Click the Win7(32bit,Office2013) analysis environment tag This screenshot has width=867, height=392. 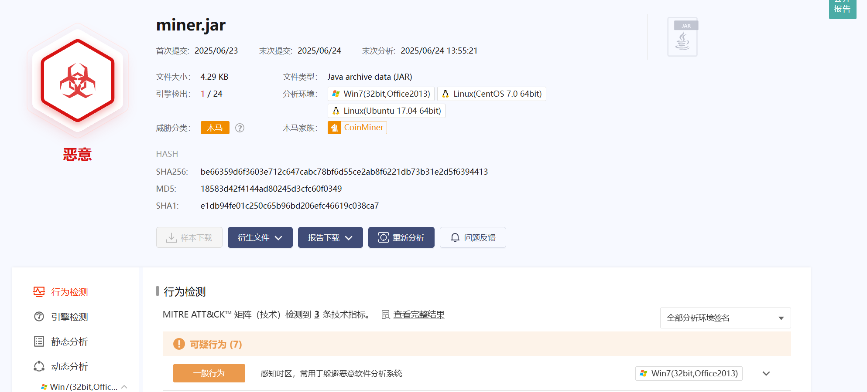point(381,94)
